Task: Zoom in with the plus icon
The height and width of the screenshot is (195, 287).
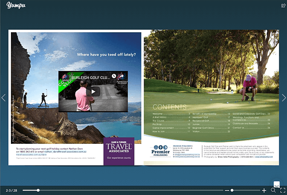Action: pos(264,190)
